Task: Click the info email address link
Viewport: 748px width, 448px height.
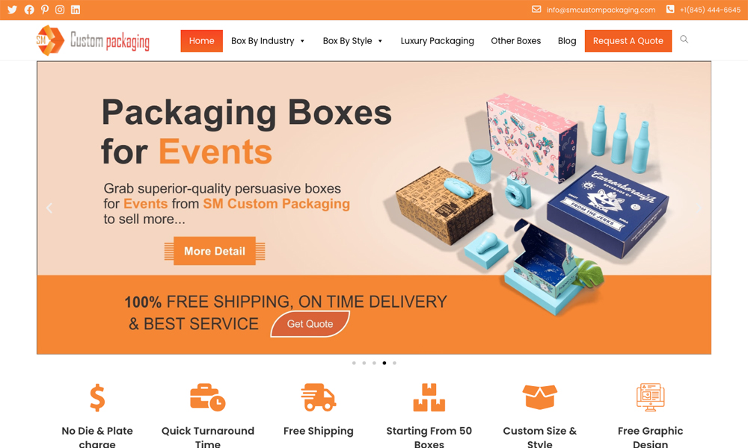Action: 601,10
